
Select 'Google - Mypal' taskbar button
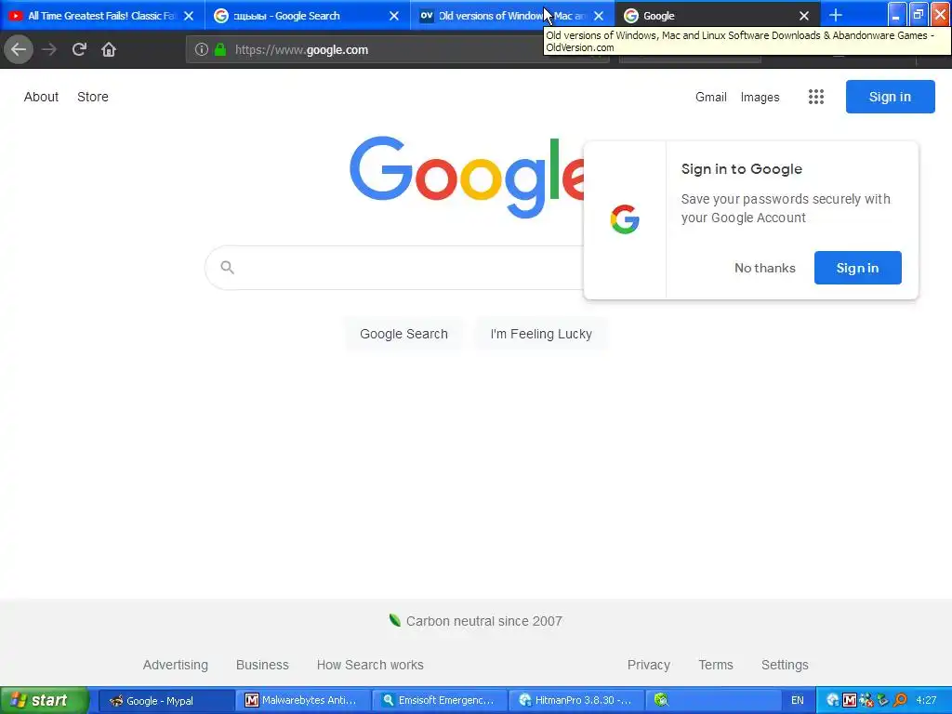point(166,701)
